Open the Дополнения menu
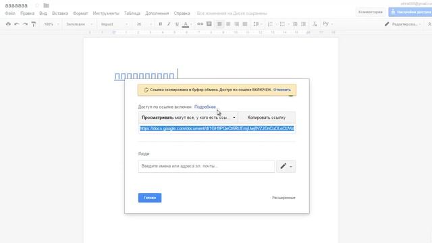 click(157, 13)
